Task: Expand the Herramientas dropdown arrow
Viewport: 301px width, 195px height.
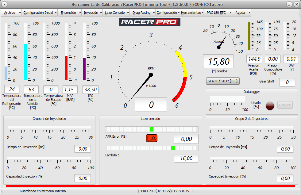Action: pyautogui.click(x=203, y=13)
